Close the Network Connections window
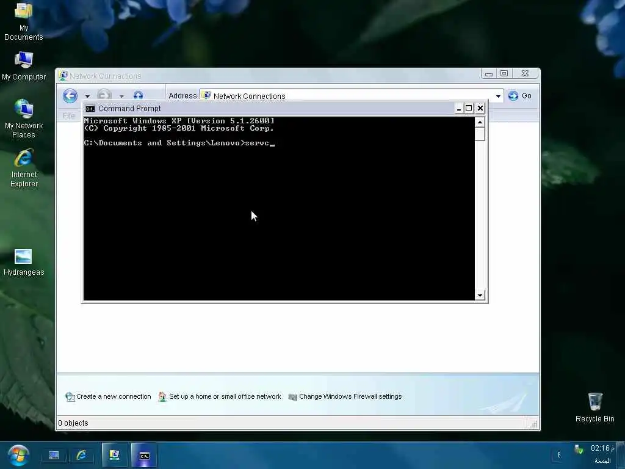 [x=525, y=73]
